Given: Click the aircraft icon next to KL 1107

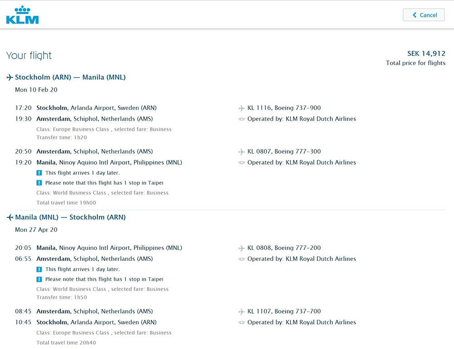Looking at the screenshot, I should click(242, 312).
